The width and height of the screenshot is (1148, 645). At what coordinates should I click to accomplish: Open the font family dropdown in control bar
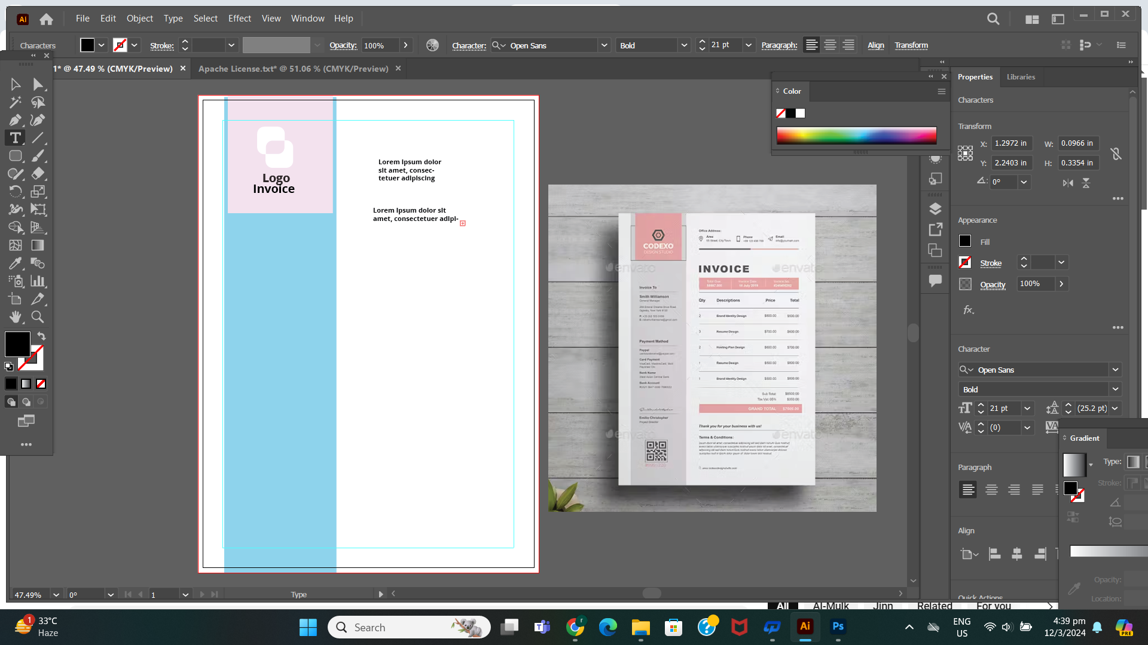tap(604, 45)
